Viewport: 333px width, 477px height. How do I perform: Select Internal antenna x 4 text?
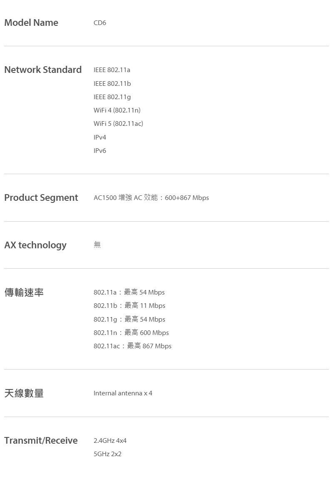123,393
